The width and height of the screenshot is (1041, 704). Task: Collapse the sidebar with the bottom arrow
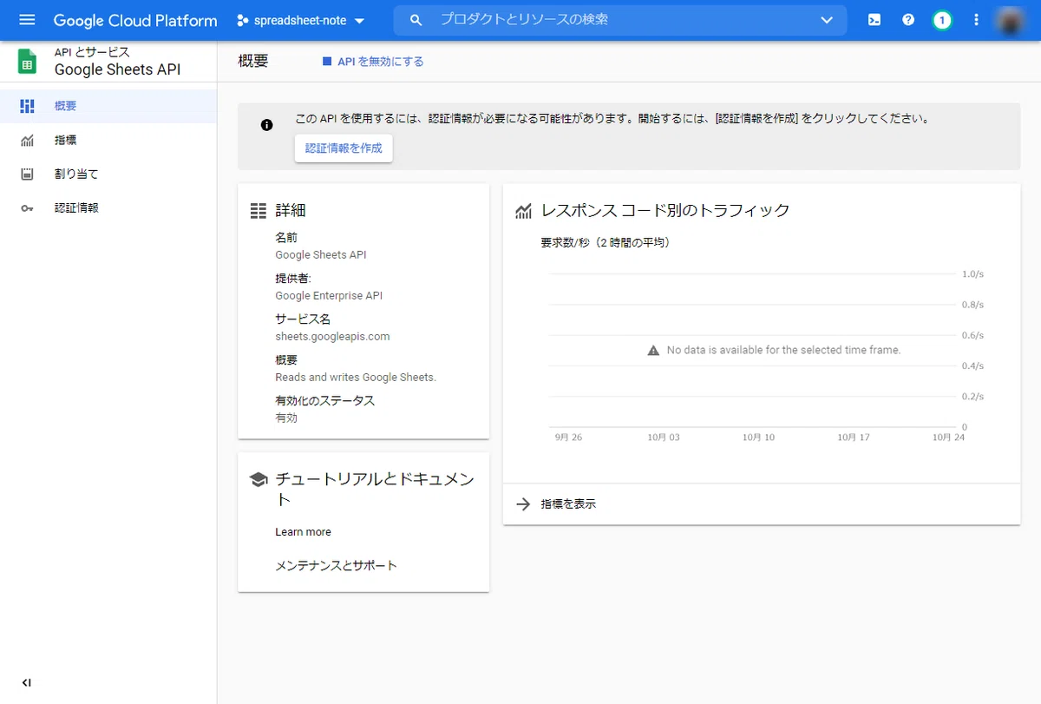click(26, 683)
